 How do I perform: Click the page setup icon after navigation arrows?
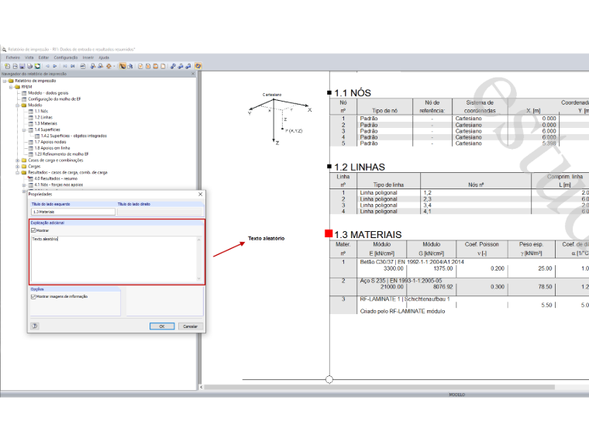point(83,66)
